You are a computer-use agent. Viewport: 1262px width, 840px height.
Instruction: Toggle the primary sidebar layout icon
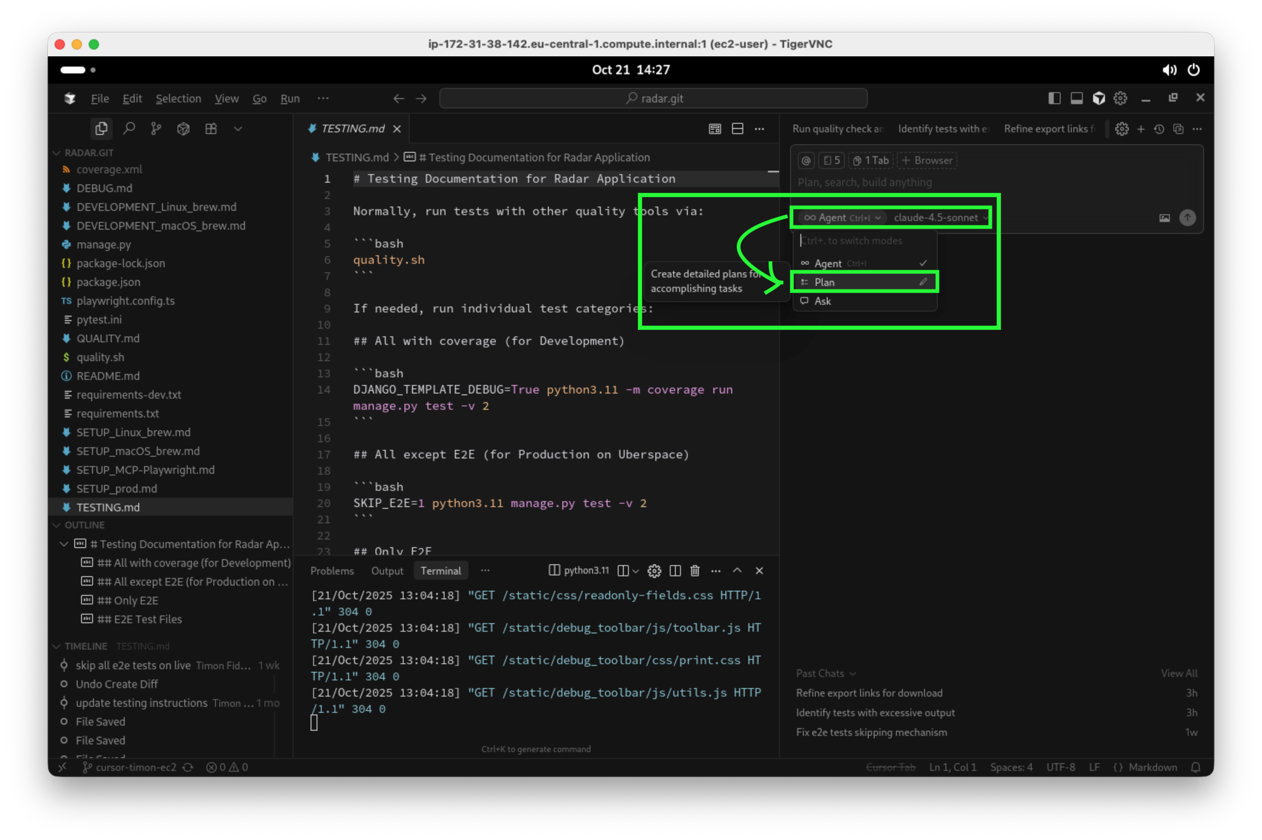tap(1054, 98)
